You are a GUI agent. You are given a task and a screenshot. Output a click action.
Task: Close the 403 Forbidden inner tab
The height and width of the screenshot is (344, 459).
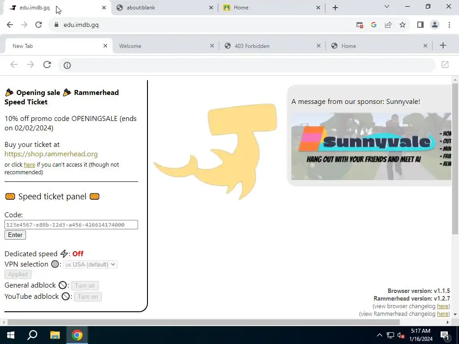point(319,46)
